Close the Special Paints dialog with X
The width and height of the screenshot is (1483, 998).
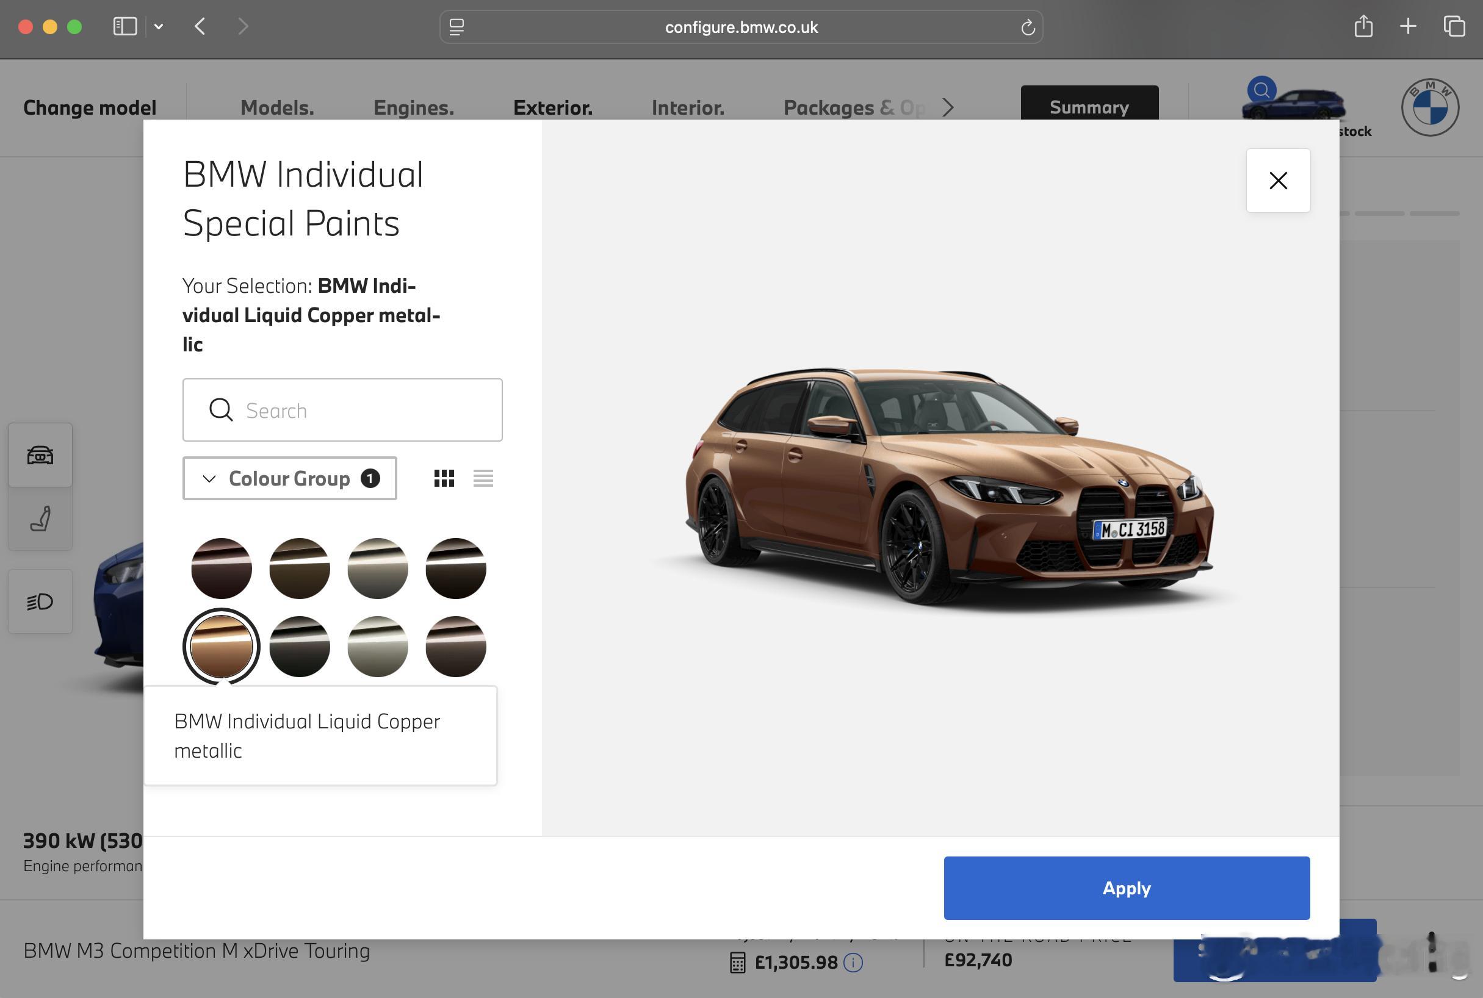click(x=1278, y=181)
